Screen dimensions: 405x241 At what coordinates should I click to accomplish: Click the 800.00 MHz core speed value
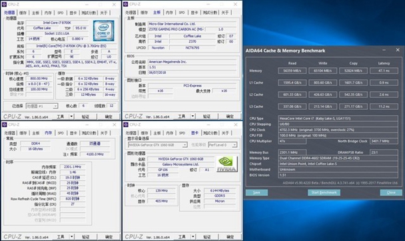coord(39,79)
